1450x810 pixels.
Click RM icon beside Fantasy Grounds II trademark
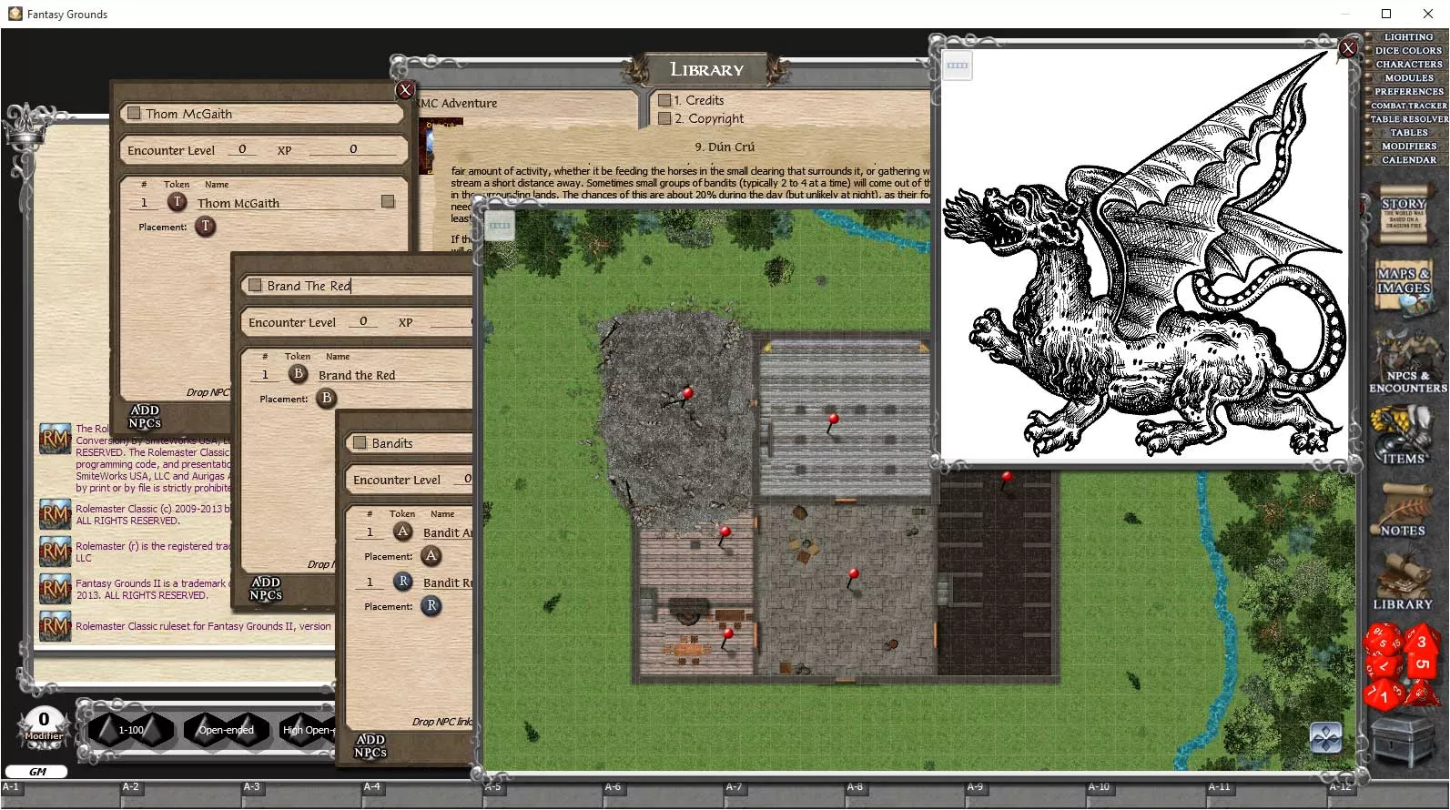[56, 589]
